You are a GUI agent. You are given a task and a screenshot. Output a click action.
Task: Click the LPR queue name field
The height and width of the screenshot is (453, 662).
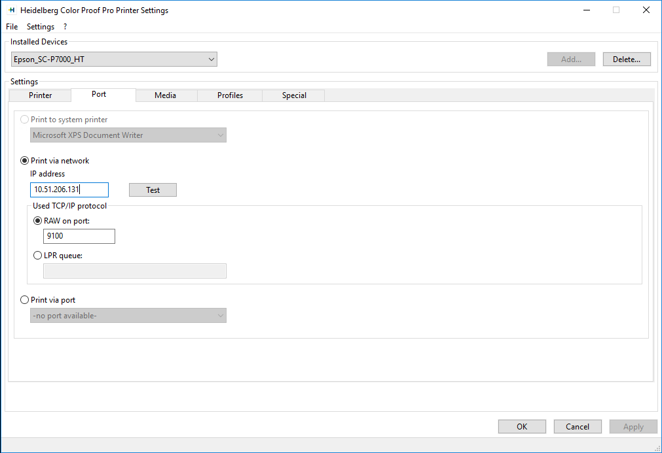click(135, 271)
